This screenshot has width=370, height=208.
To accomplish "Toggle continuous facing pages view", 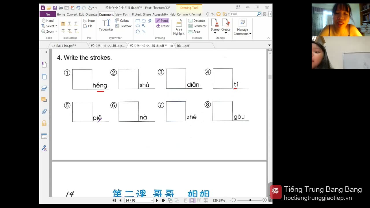I will click(206, 200).
